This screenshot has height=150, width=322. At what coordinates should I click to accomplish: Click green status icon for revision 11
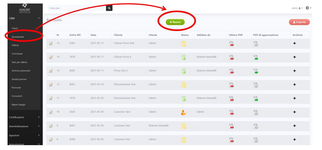click(184, 98)
